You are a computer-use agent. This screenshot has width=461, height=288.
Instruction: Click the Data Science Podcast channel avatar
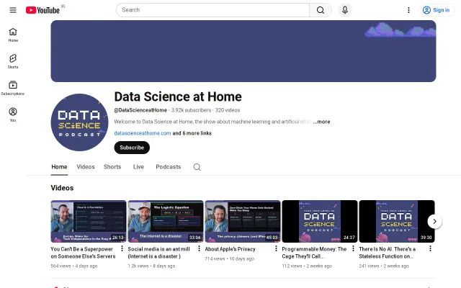pos(79,122)
